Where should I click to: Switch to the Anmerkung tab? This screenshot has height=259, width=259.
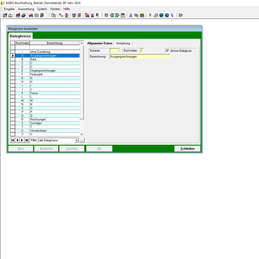(x=123, y=43)
